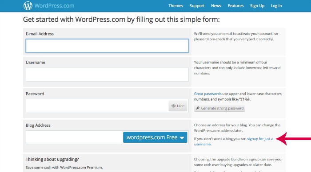Open the WordPress.com home text link
This screenshot has width=311, height=172.
[54, 6]
